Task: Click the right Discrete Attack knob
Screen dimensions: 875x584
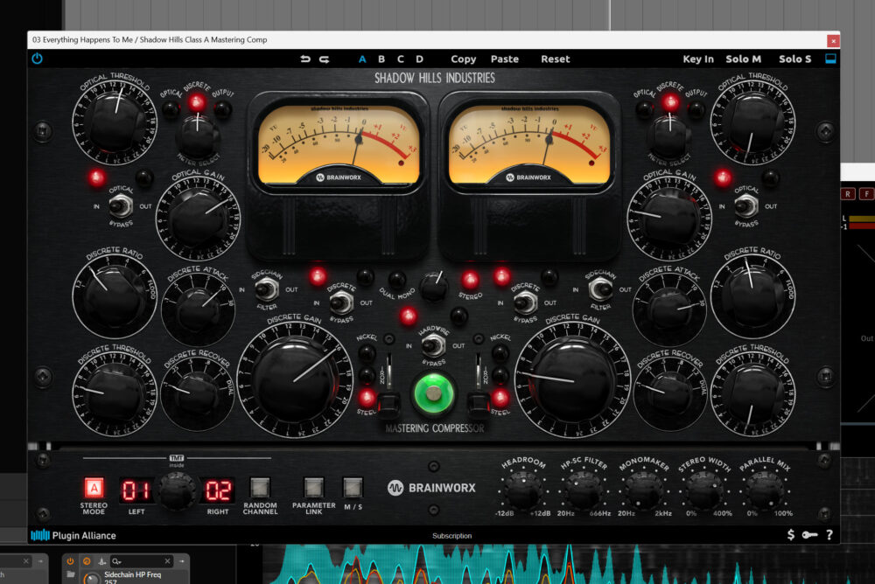Action: (x=669, y=308)
